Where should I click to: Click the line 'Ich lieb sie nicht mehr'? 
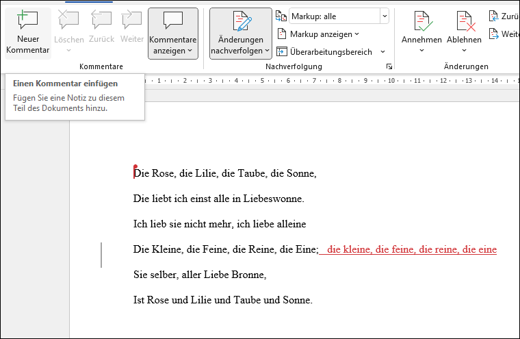click(x=220, y=224)
